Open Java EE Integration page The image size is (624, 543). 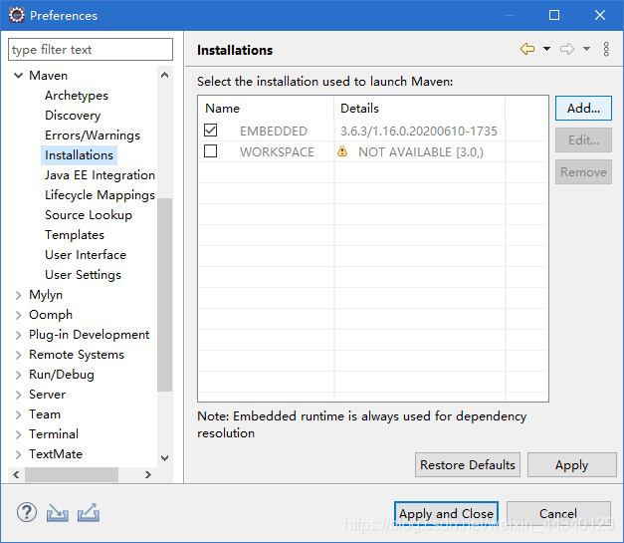click(100, 175)
